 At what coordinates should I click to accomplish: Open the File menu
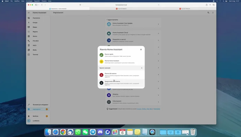point(11,1)
